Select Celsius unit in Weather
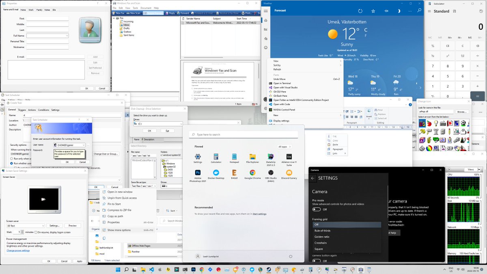The width and height of the screenshot is (487, 274). pos(366,30)
